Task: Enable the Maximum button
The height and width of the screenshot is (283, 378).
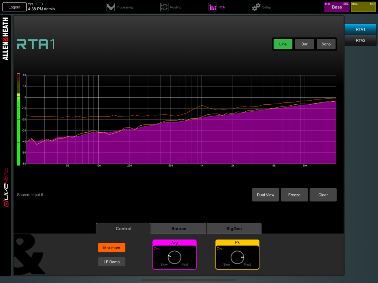Action: tap(111, 248)
